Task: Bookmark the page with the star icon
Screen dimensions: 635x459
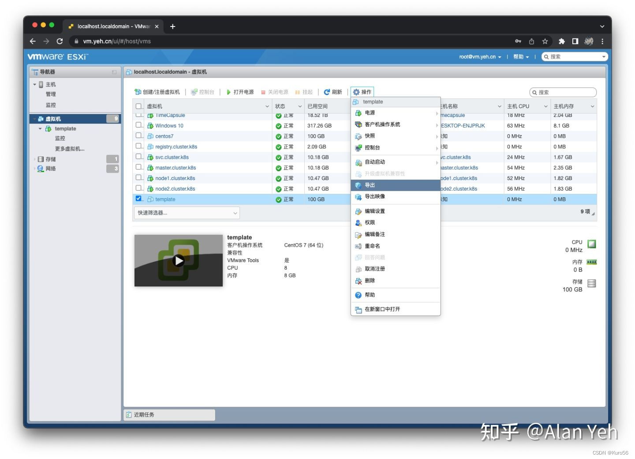Action: click(545, 41)
